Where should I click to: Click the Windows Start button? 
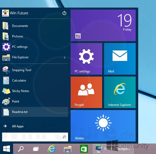click(7, 149)
